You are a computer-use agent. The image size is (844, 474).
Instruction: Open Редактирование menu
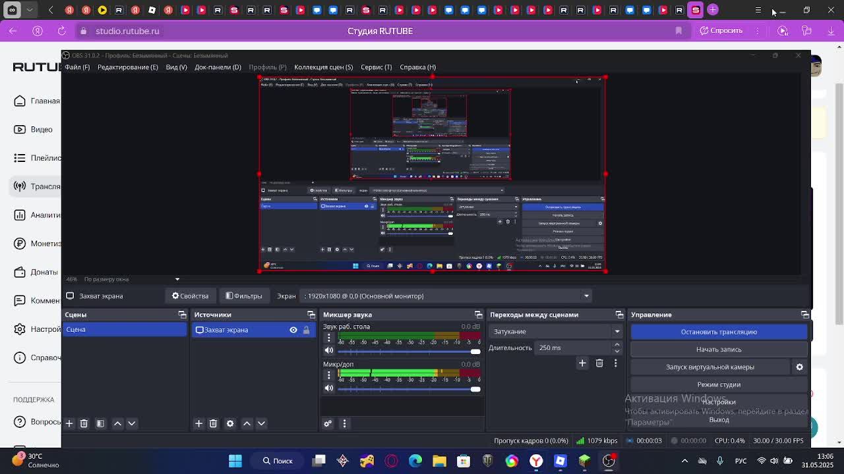point(128,67)
